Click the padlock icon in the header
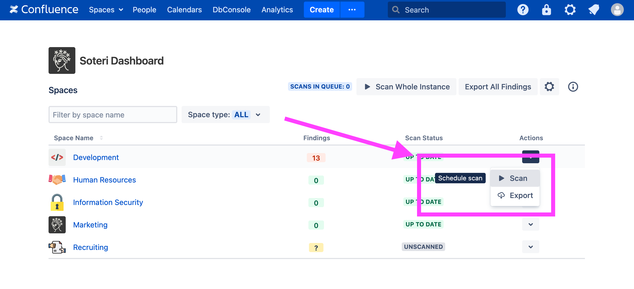This screenshot has height=289, width=634. [546, 10]
